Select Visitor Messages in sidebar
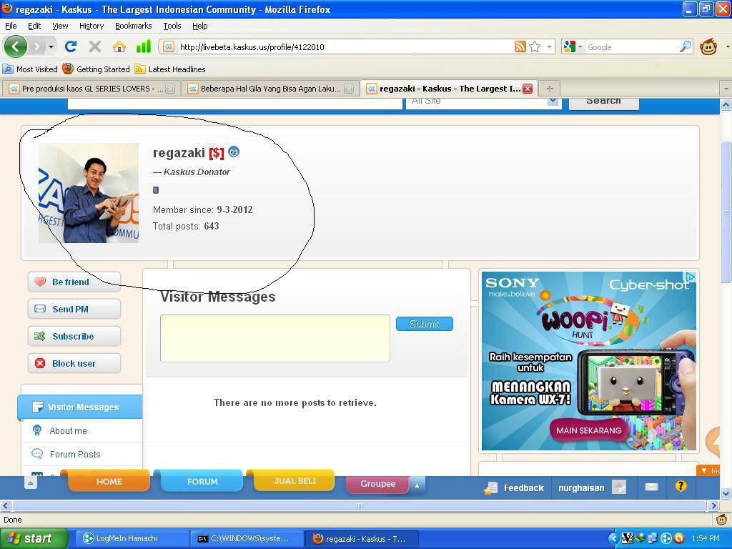 (80, 407)
